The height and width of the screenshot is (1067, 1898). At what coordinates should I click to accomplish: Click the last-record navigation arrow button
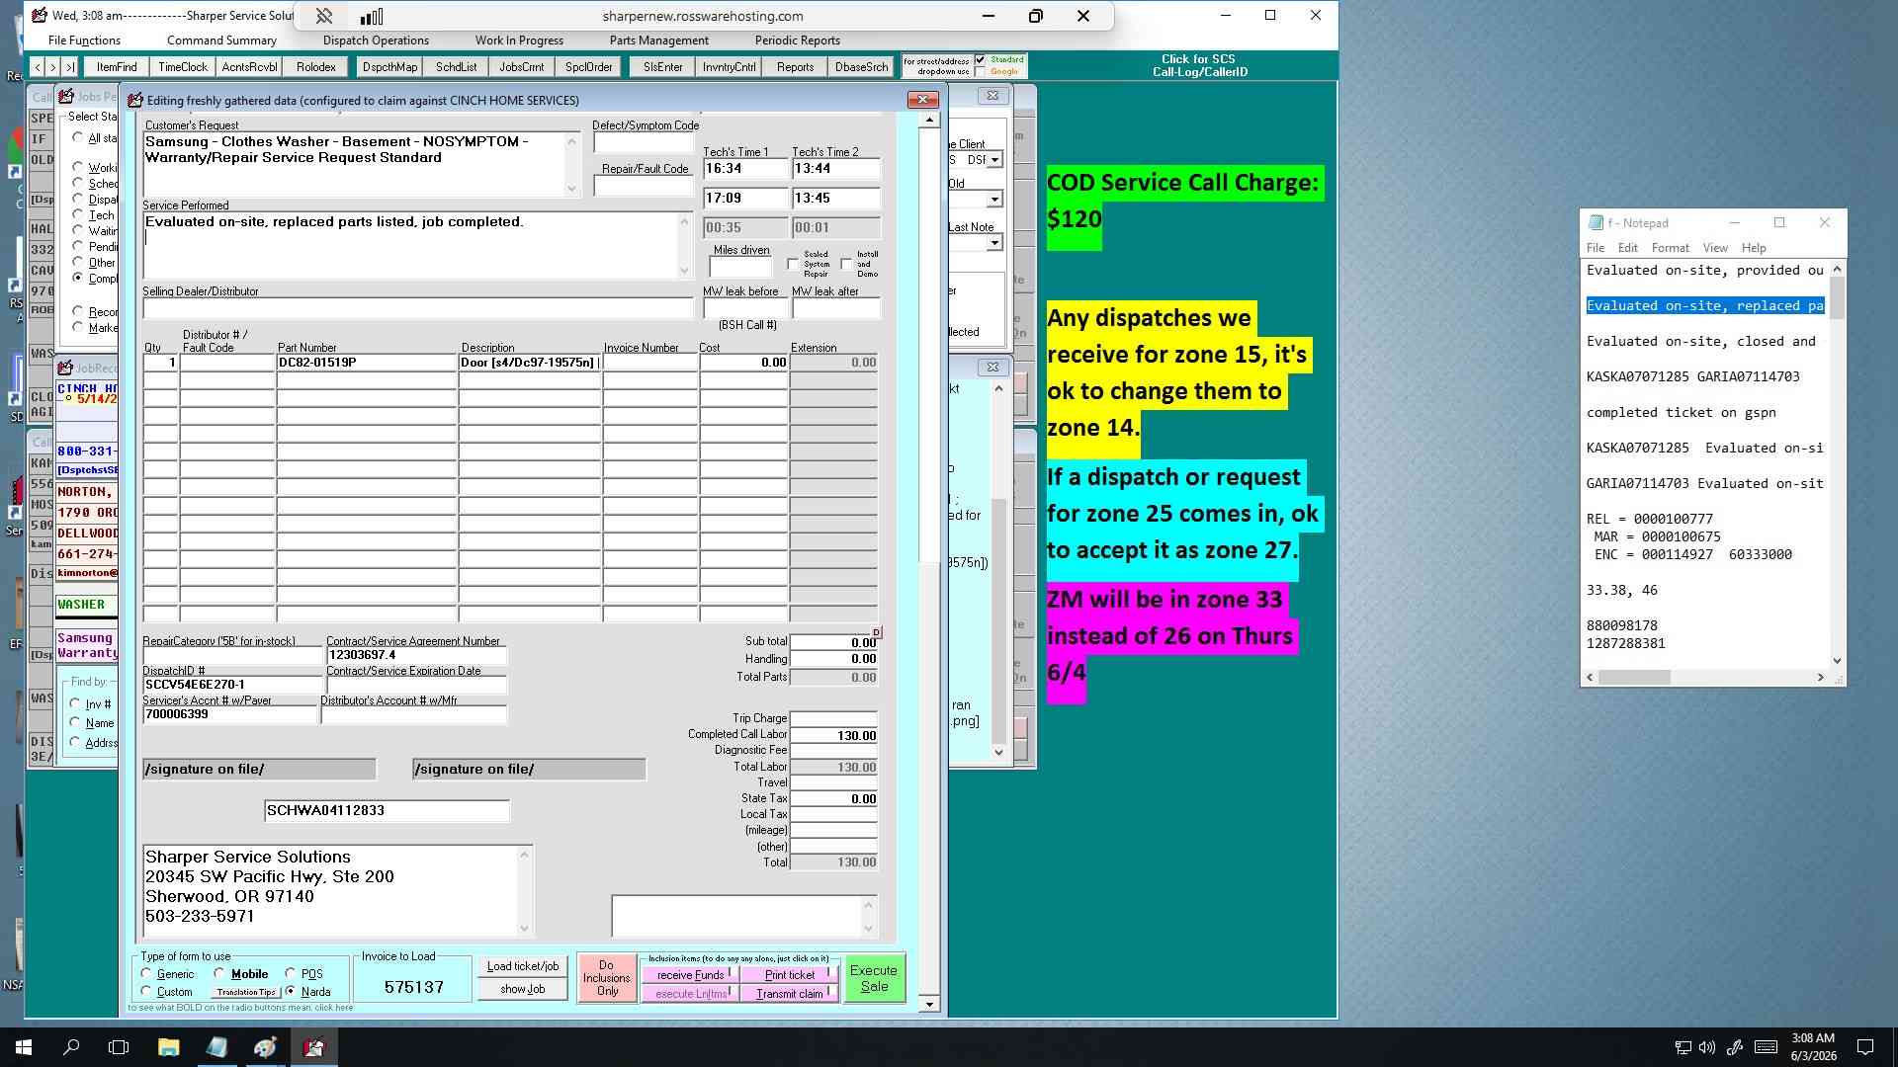(69, 67)
